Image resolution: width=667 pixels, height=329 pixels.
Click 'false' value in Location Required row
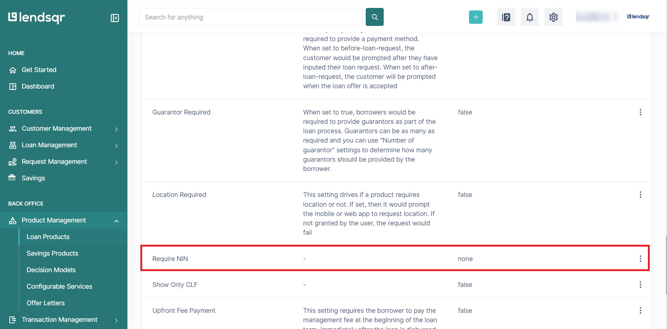tap(465, 195)
